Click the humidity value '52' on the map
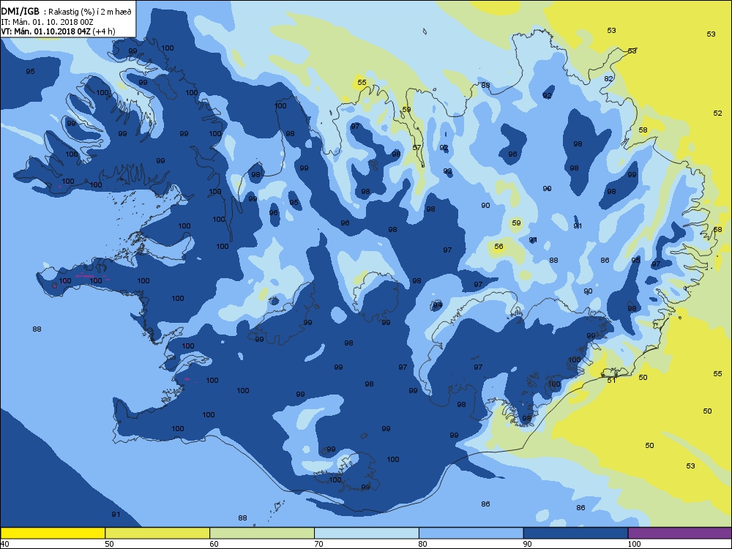Image resolution: width=732 pixels, height=549 pixels. pyautogui.click(x=717, y=113)
